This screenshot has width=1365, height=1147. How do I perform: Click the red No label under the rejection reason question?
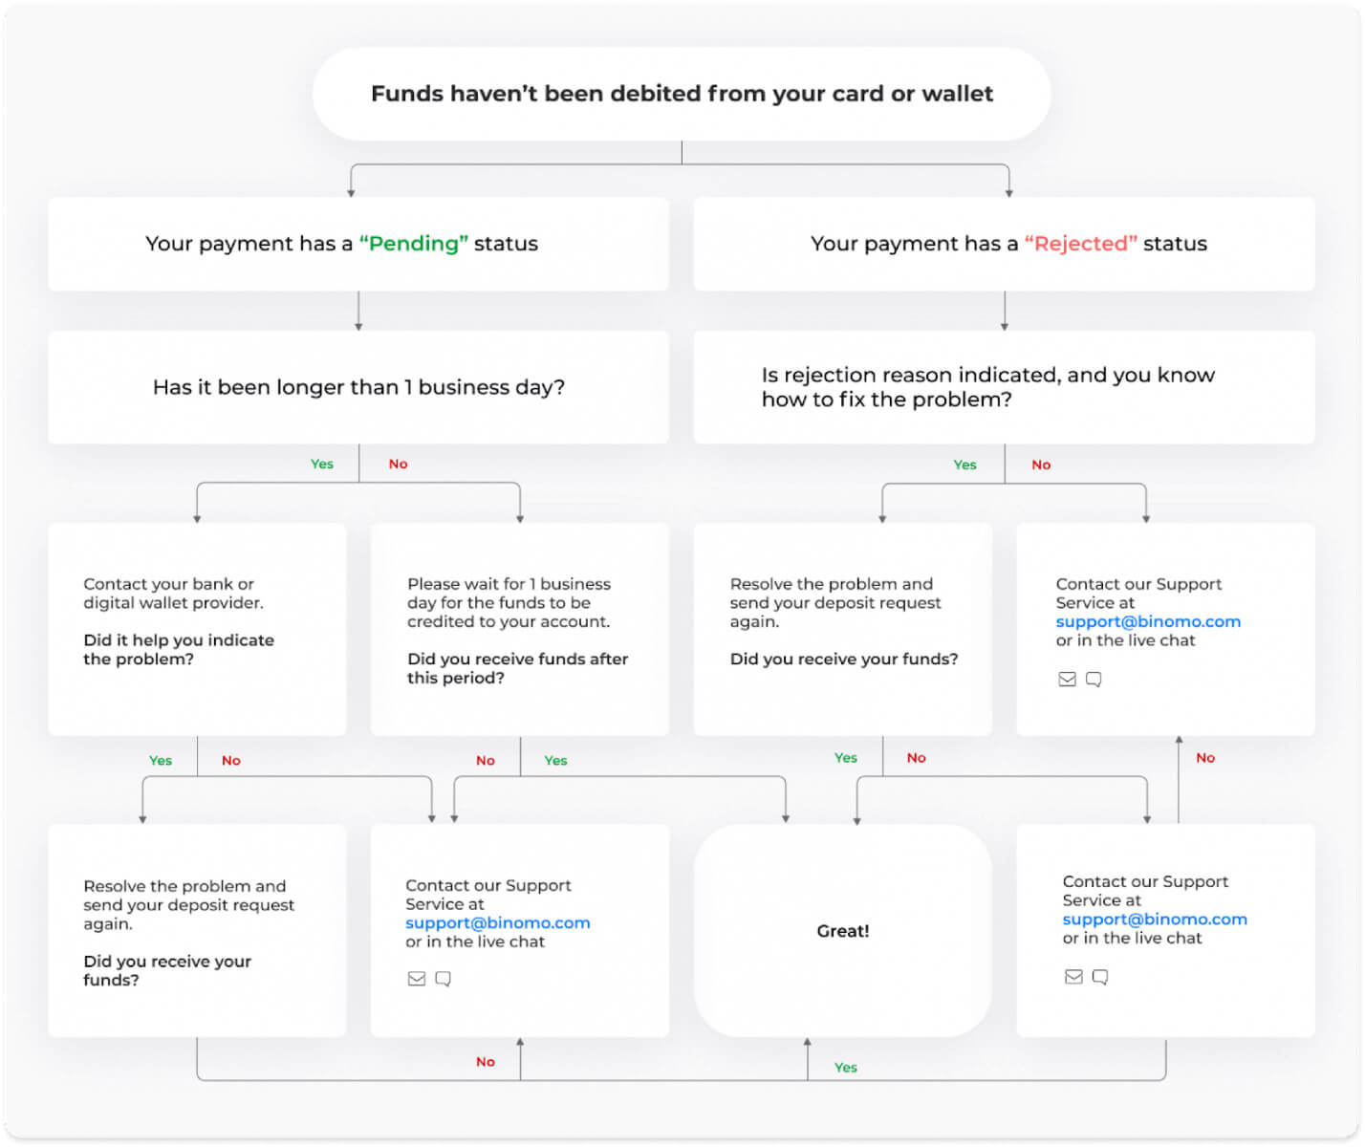1041,465
